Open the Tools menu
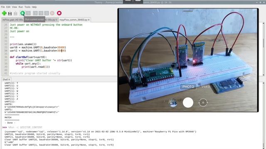 tap(27, 7)
